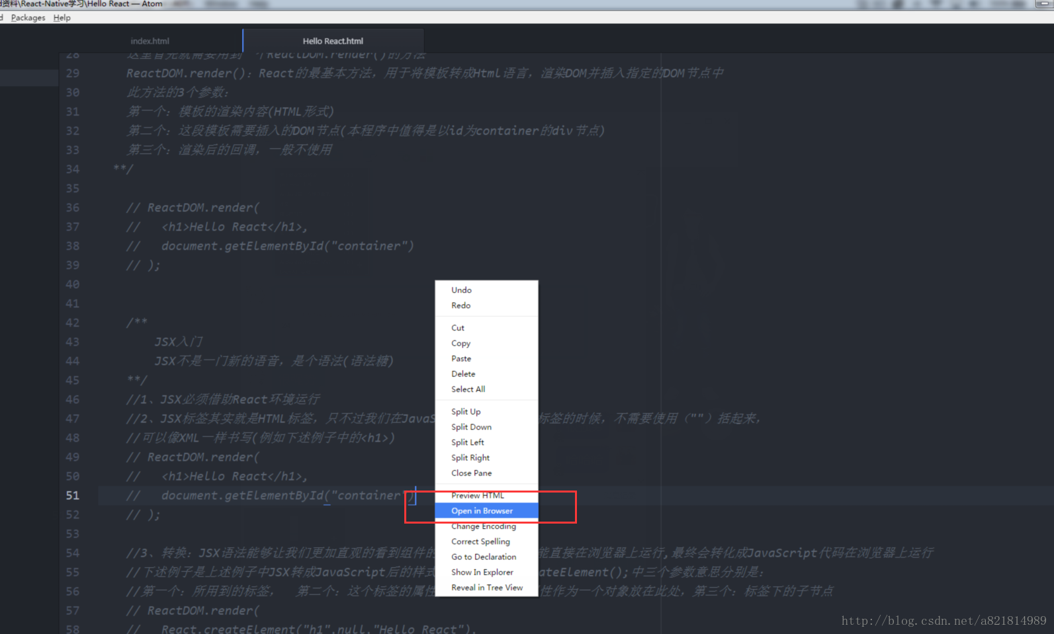Viewport: 1054px width, 634px height.
Task: Choose Undo from the context menu
Action: pos(486,290)
